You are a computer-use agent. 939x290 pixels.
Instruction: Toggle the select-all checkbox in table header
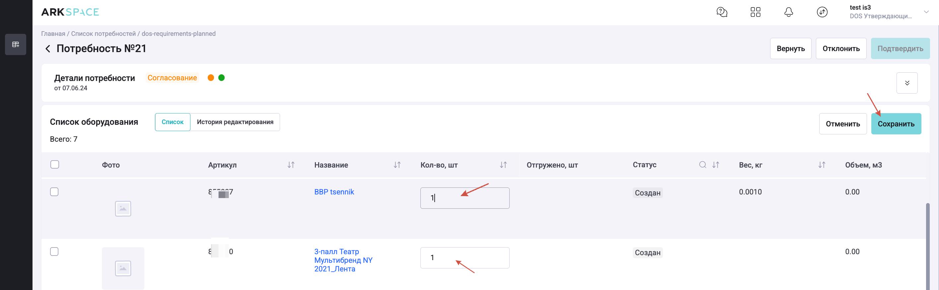click(x=55, y=165)
